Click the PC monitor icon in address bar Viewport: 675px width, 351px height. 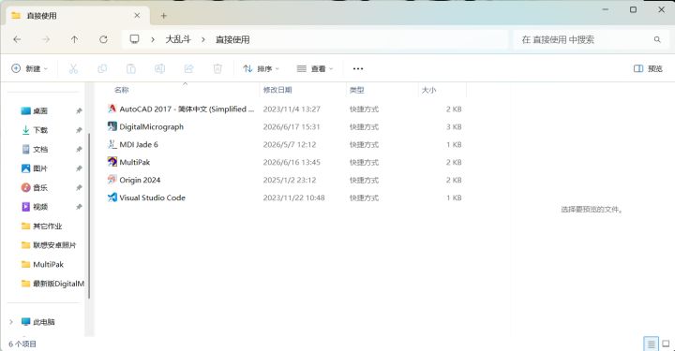tap(134, 39)
